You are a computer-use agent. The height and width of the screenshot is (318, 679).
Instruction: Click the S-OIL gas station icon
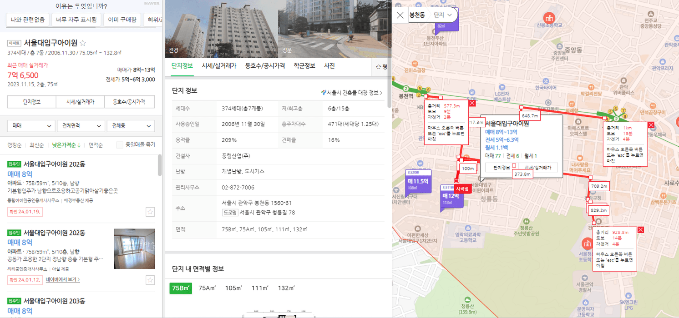click(x=473, y=91)
